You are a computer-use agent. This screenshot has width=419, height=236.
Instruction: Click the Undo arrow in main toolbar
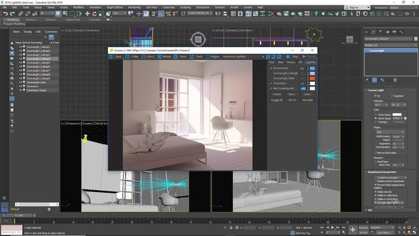pyautogui.click(x=5, y=14)
